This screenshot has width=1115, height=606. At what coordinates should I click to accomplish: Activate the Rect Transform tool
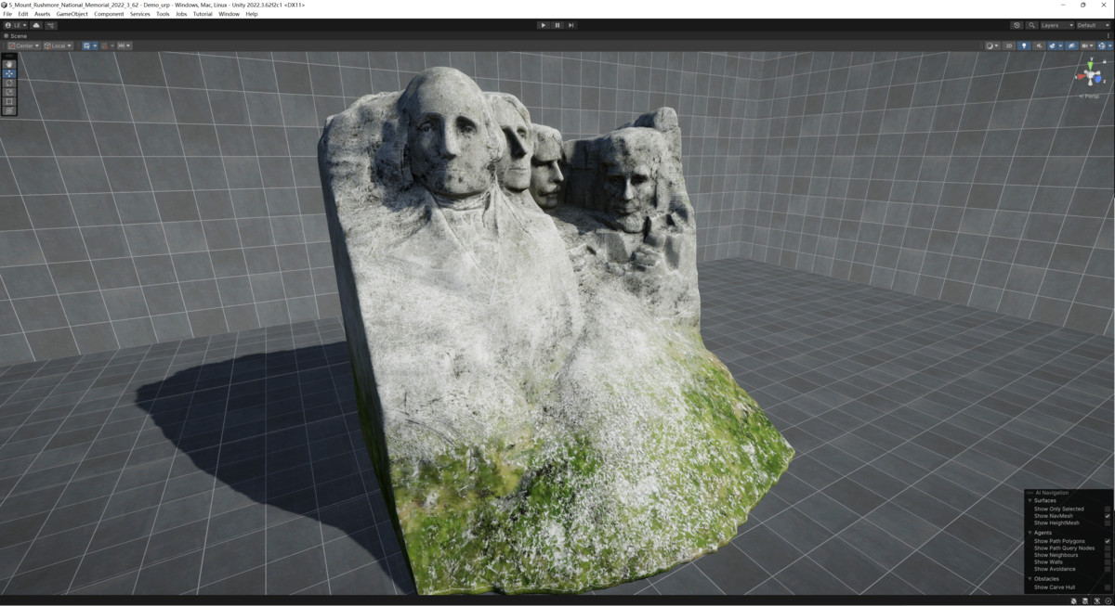[x=7, y=100]
